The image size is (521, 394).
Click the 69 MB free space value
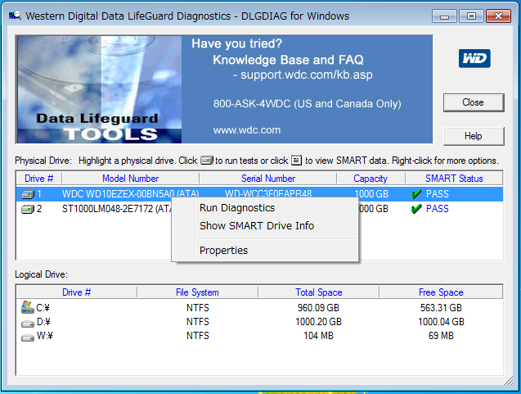pyautogui.click(x=441, y=336)
